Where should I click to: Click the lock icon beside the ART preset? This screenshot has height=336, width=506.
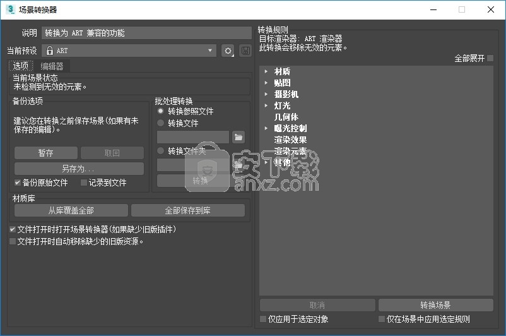click(x=49, y=51)
